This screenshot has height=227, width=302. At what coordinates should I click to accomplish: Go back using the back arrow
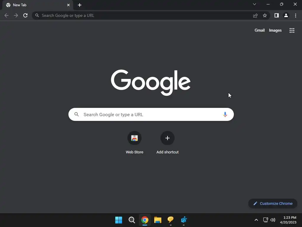click(x=6, y=15)
